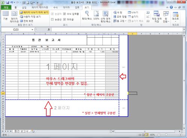Open the 데이터 ribbon tab
Image resolution: width=187 pixels, height=138 pixels.
[x=66, y=7]
